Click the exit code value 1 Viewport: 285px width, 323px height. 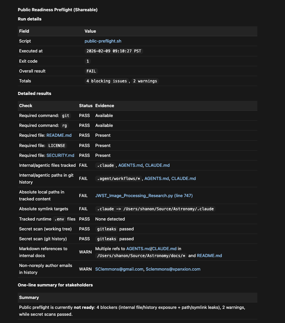point(88,61)
